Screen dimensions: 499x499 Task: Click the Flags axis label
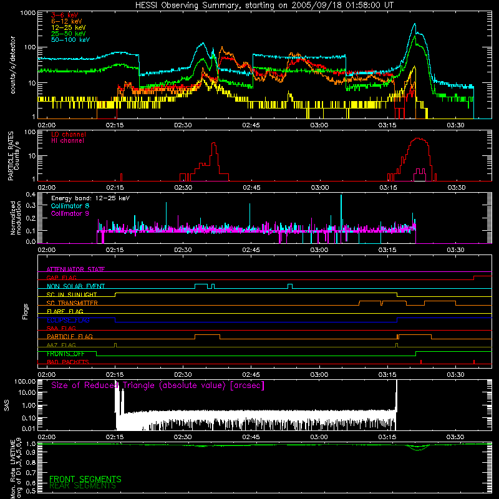coord(26,311)
